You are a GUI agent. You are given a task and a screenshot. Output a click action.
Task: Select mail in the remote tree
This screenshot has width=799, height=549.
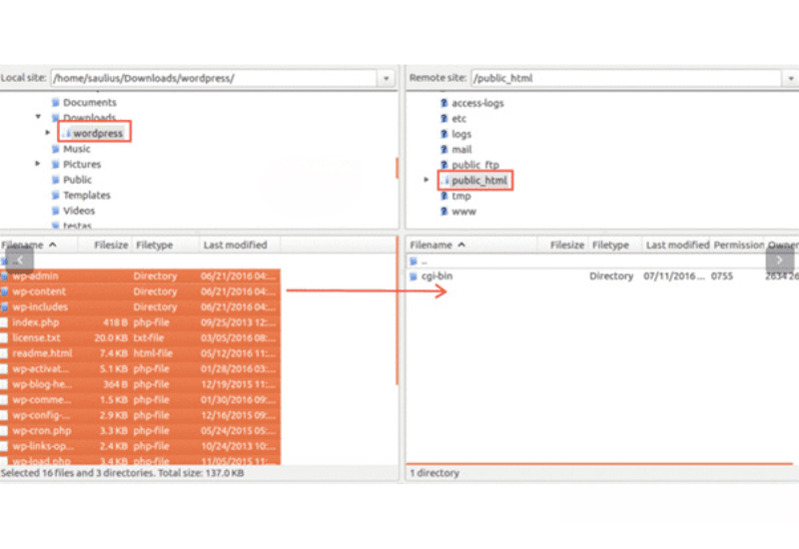click(x=461, y=149)
